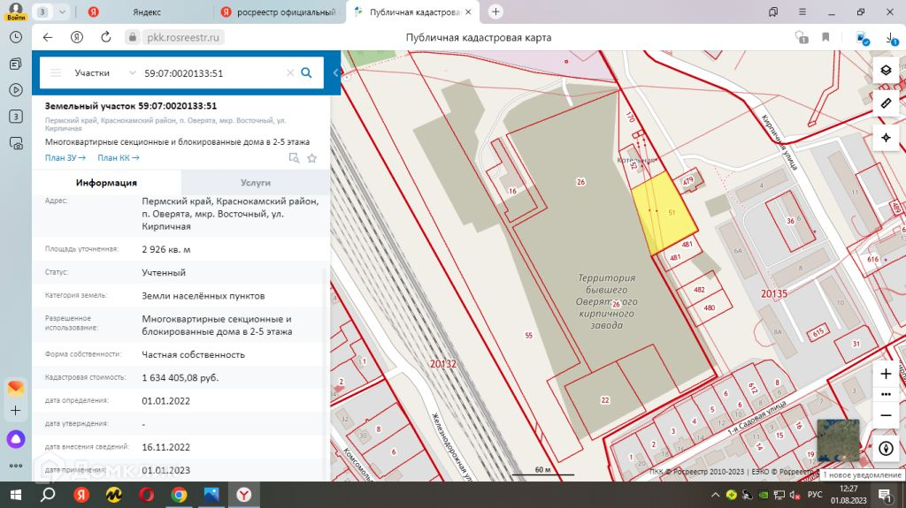Click the blue search magnifier icon
Screen dimensions: 906x508
(306, 73)
